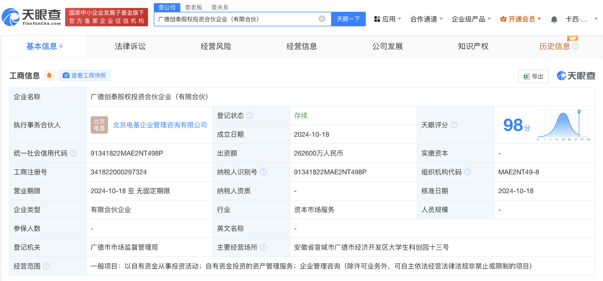603x281 pixels.
Task: Expand the 应用 dropdown menu
Action: [388, 19]
